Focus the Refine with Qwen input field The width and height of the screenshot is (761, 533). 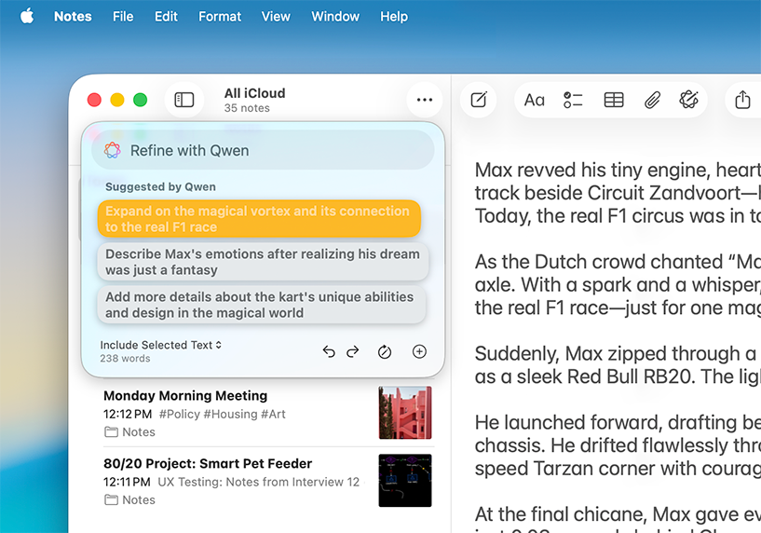pos(263,150)
